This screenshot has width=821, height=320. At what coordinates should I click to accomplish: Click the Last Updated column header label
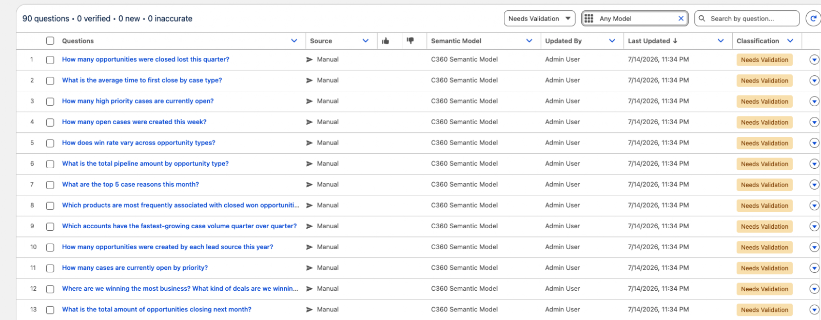[649, 41]
